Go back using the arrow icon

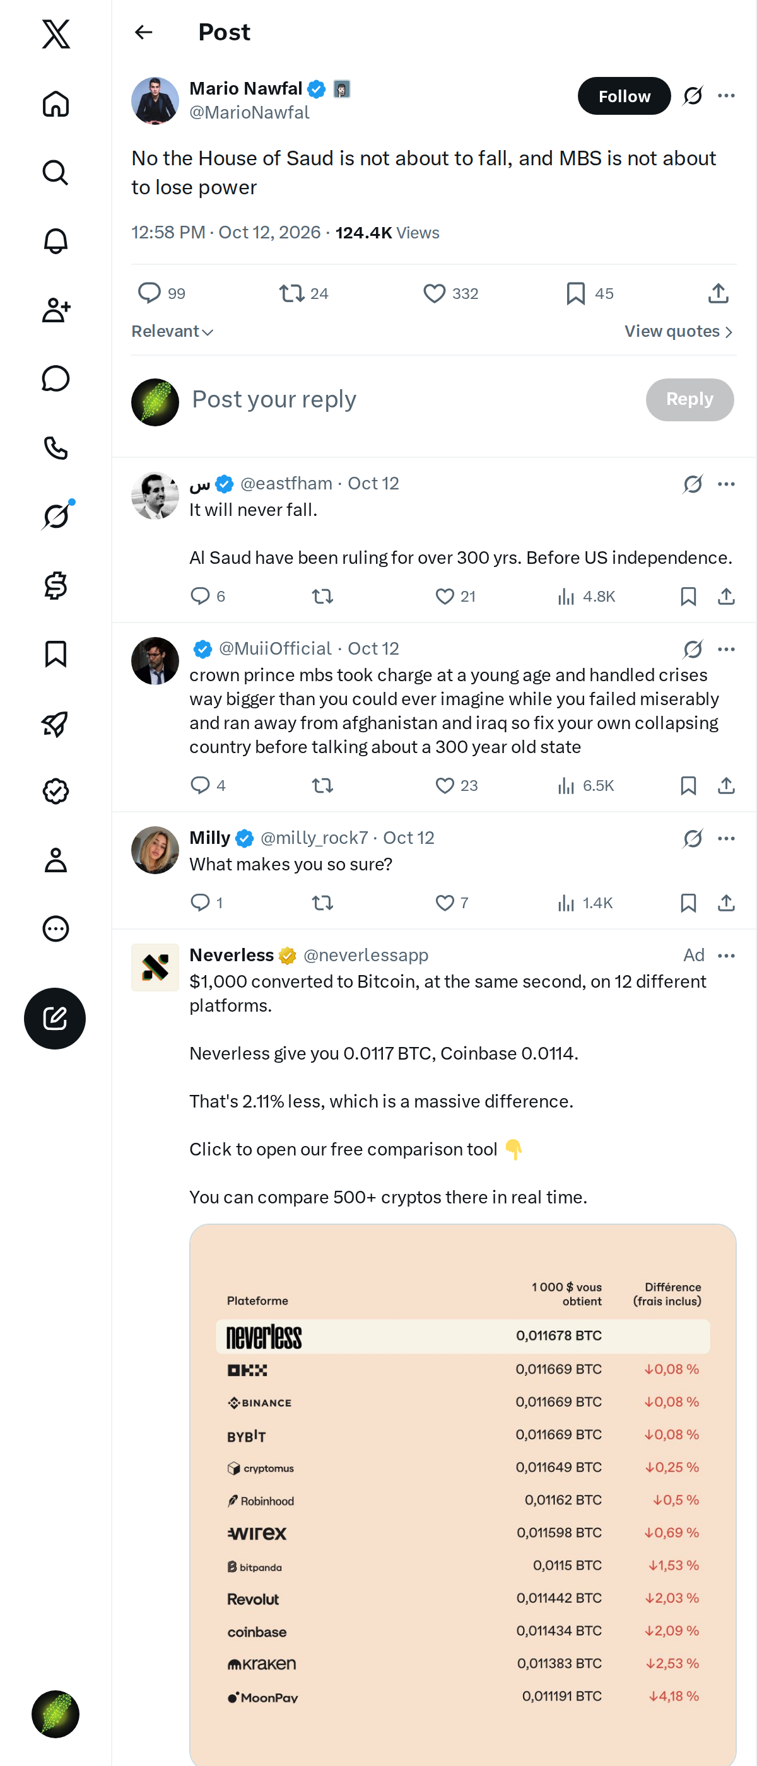(143, 32)
